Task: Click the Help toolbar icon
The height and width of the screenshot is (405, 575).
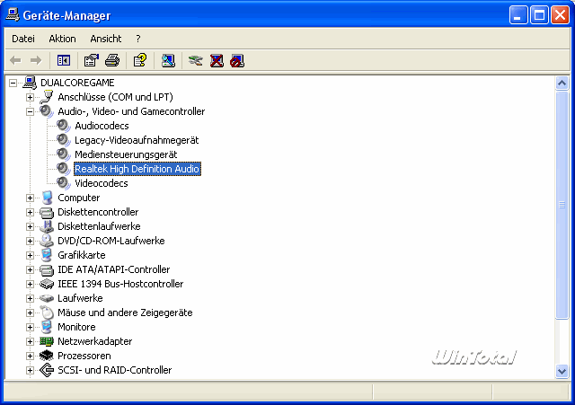Action: [140, 60]
